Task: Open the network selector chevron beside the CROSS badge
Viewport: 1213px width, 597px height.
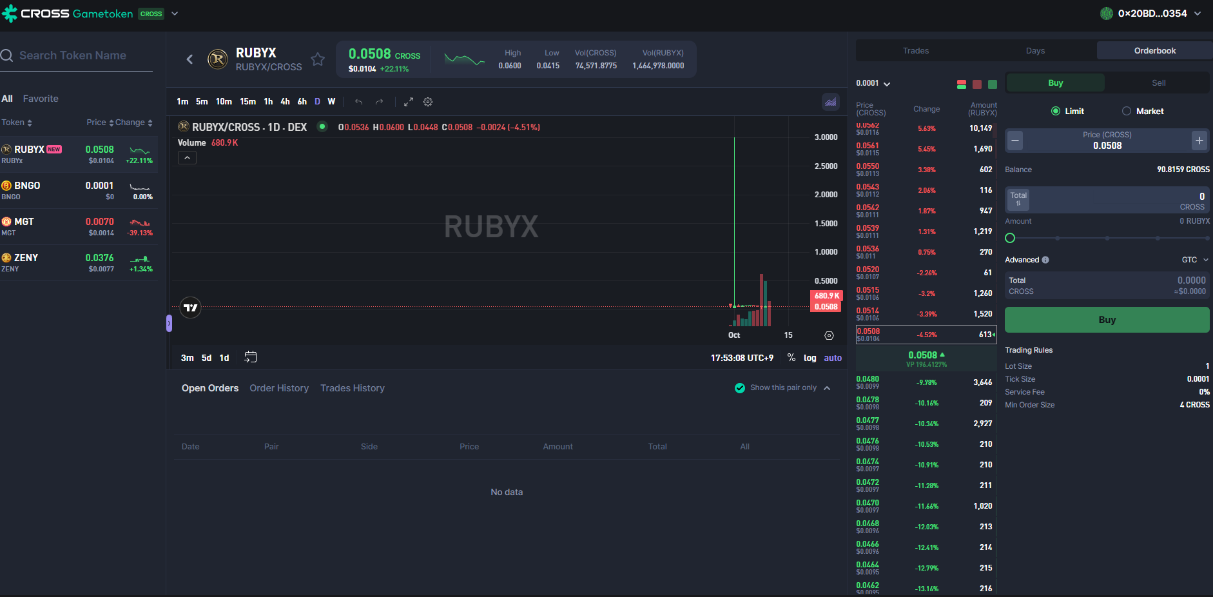Action: click(x=175, y=14)
